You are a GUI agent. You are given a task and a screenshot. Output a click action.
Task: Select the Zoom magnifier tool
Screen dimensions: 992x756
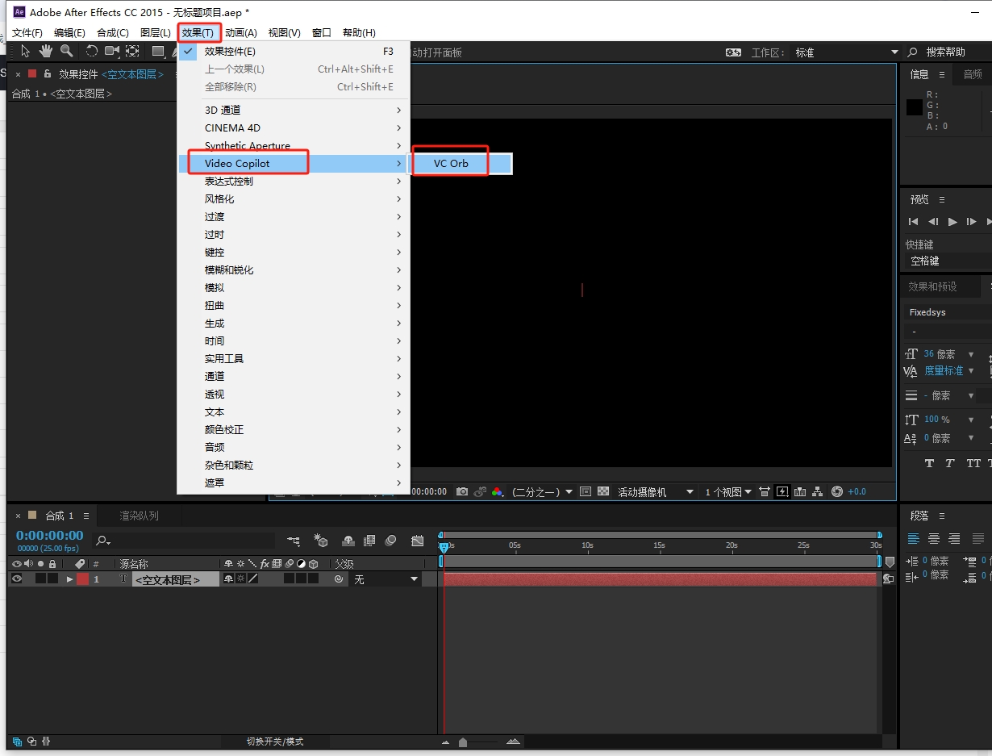(x=66, y=52)
